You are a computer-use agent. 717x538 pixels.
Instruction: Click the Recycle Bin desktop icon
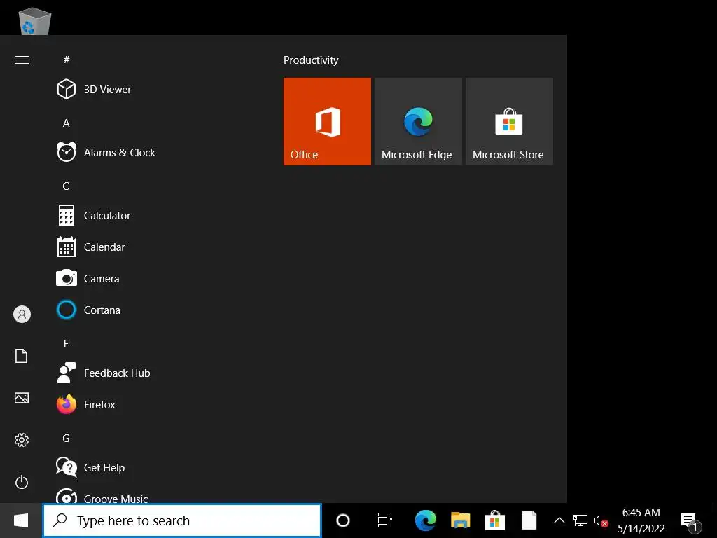tap(35, 21)
